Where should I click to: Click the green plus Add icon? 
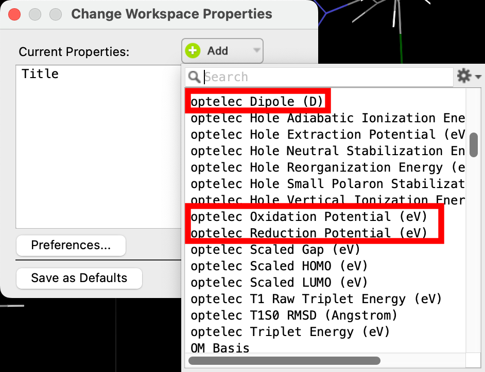coord(193,51)
